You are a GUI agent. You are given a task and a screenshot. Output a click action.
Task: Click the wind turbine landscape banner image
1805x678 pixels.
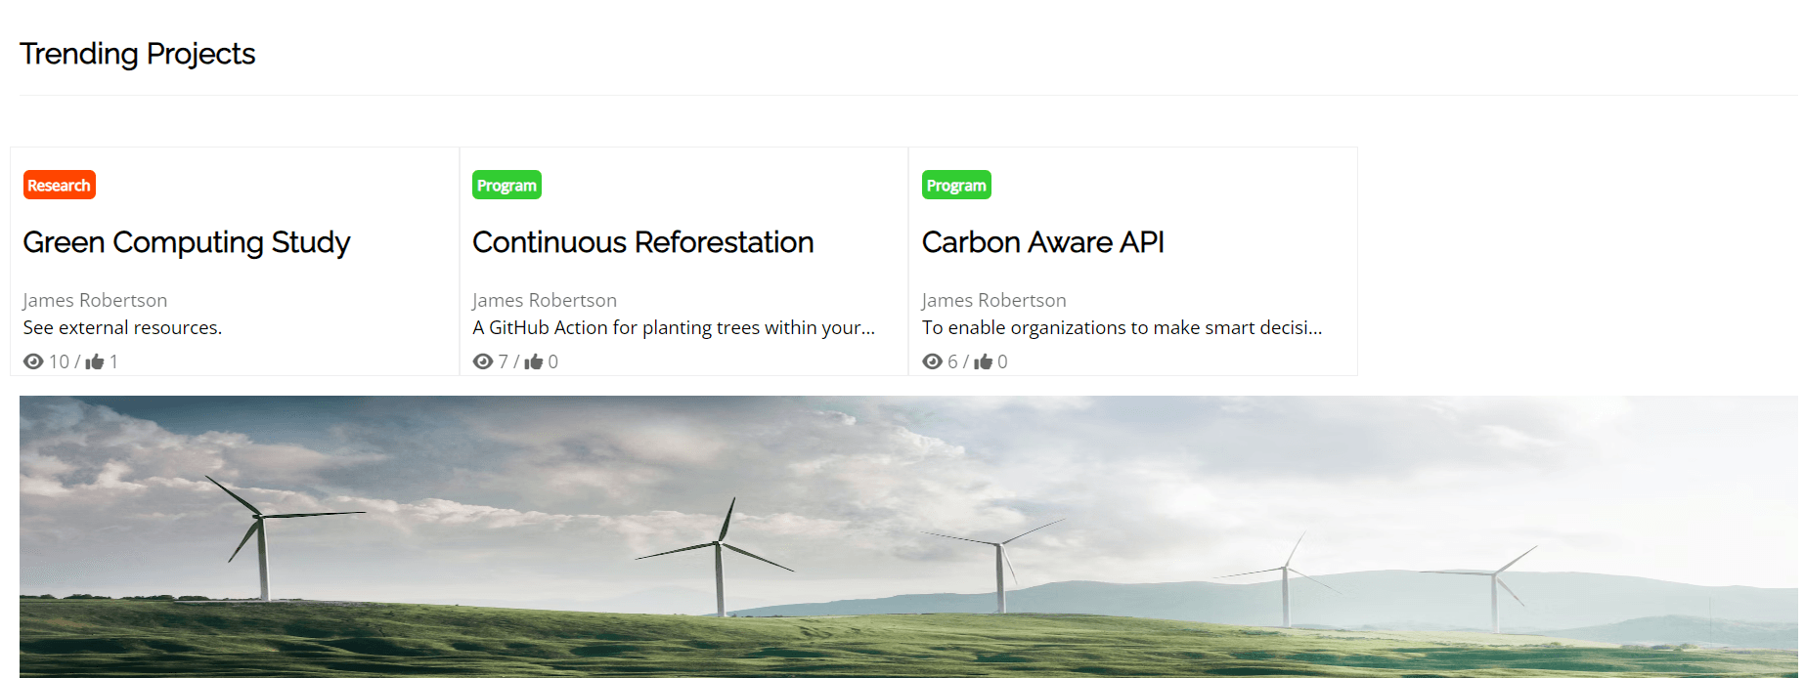click(x=907, y=536)
